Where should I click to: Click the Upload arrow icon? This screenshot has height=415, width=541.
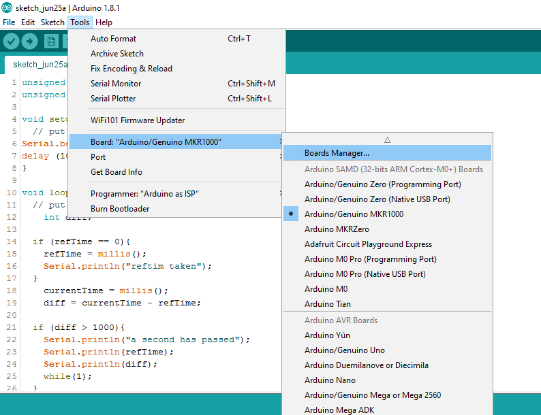coord(29,41)
